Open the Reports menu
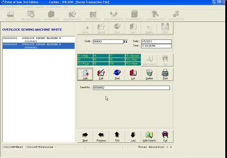The height and width of the screenshot is (158, 227). click(x=40, y=7)
